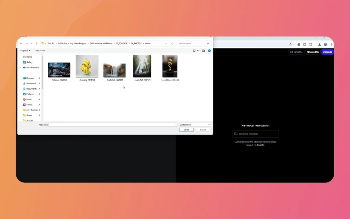The image size is (350, 219).
Task: Unpin the demo folder pin
Action: click(x=39, y=115)
